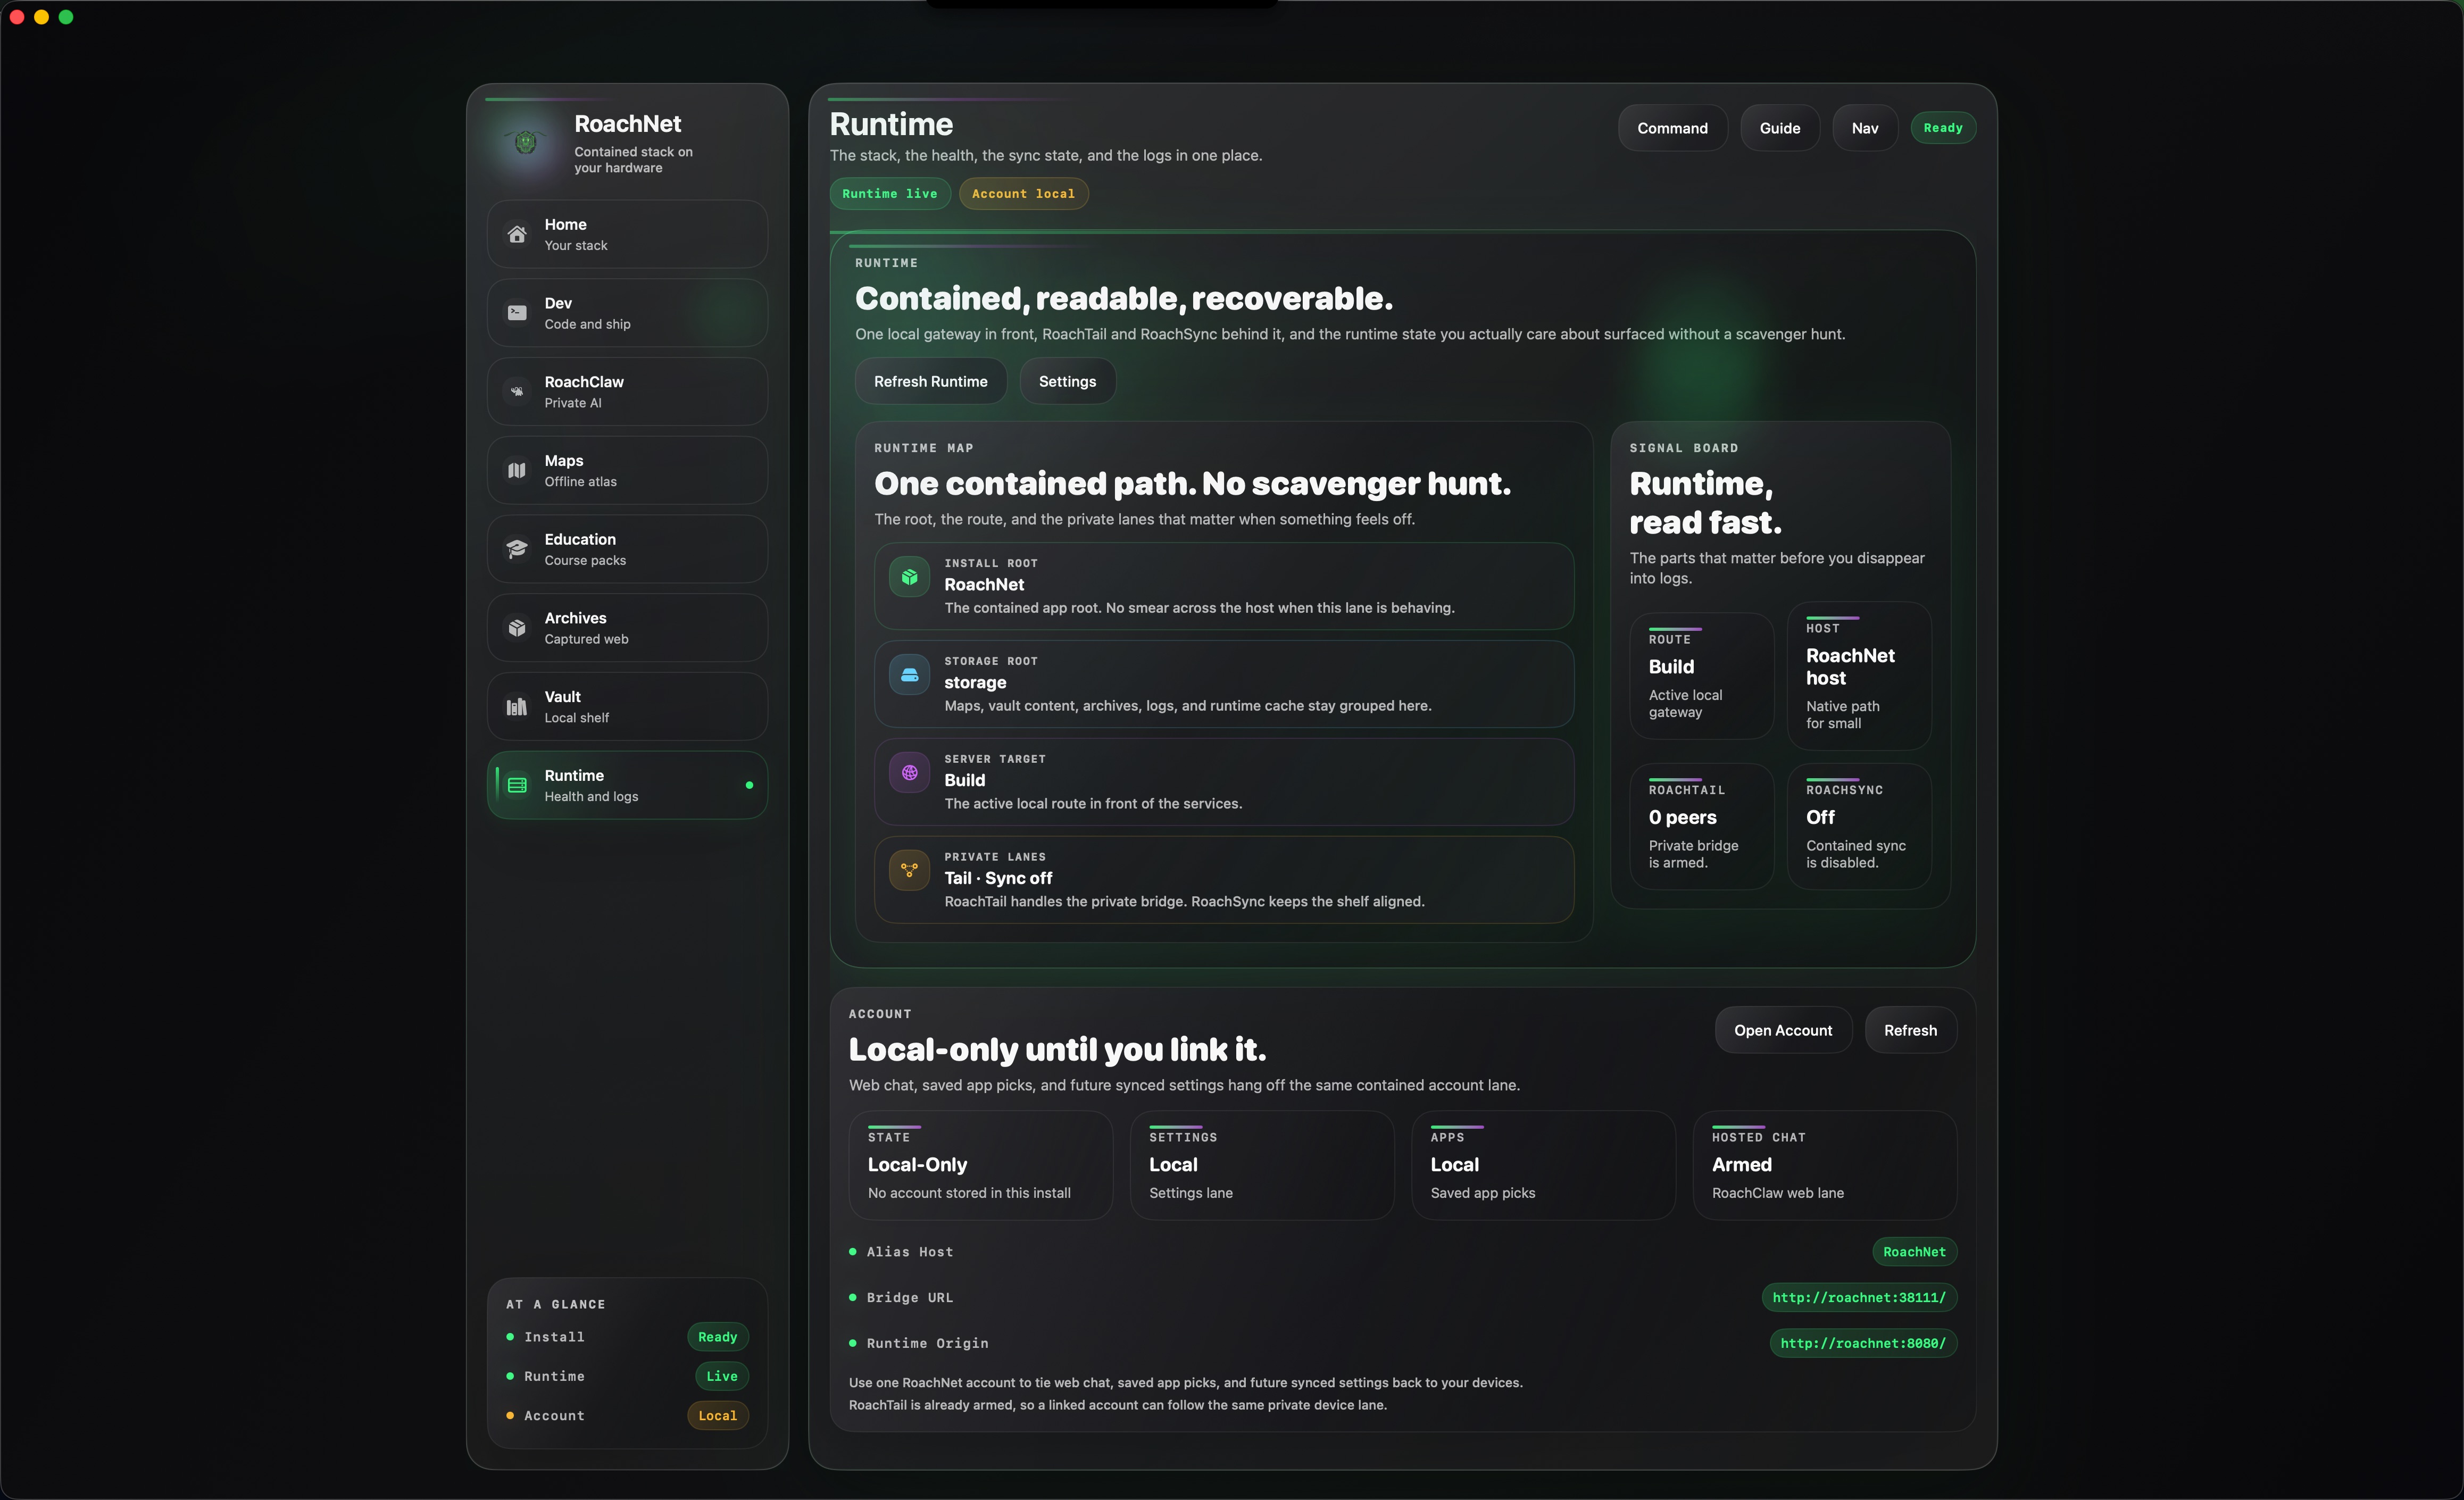
Task: Click the Maps atlas icon
Action: tap(517, 470)
